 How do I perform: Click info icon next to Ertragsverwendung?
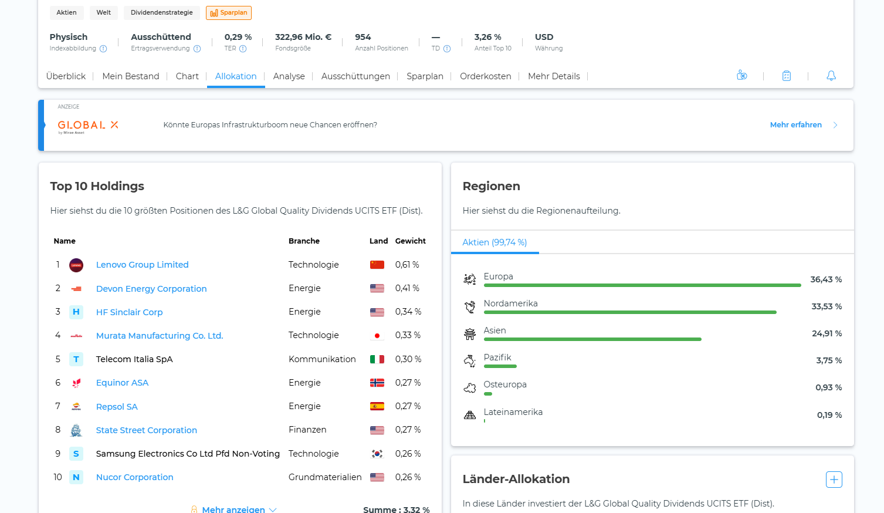tap(197, 49)
